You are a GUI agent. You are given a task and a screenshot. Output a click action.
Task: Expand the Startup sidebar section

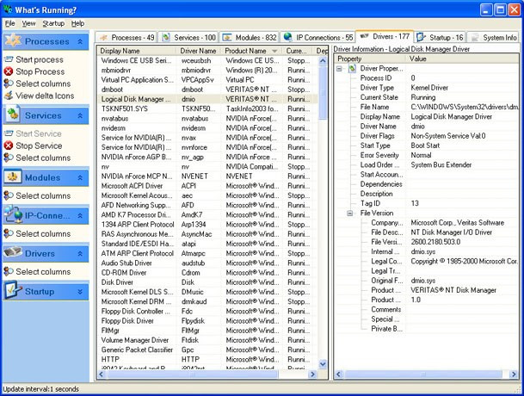point(80,292)
